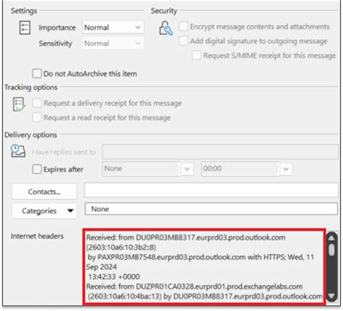The width and height of the screenshot is (343, 311).
Task: Click the contacts text field
Action: 211,190
